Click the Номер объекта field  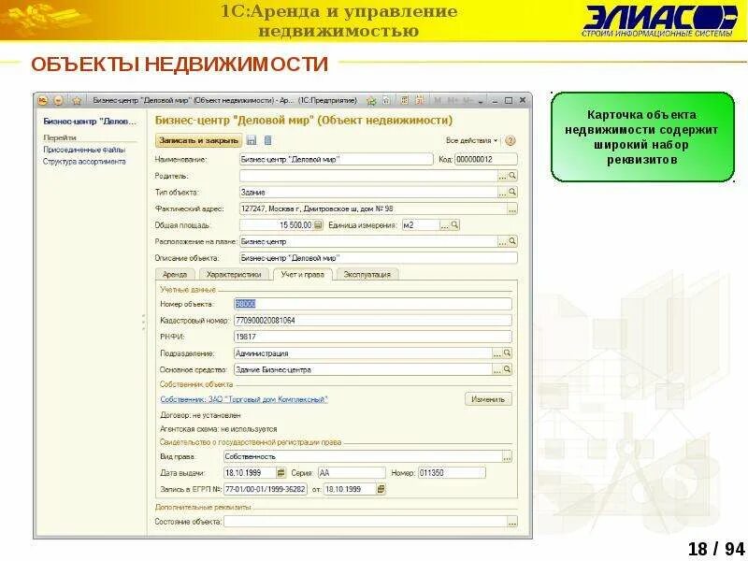372,304
